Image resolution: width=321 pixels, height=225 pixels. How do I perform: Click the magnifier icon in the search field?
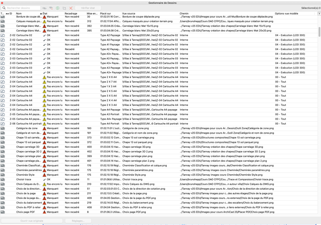pyautogui.click(x=4, y=8)
